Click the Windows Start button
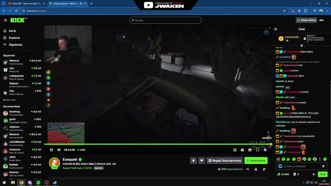The image size is (331, 186). (4, 183)
